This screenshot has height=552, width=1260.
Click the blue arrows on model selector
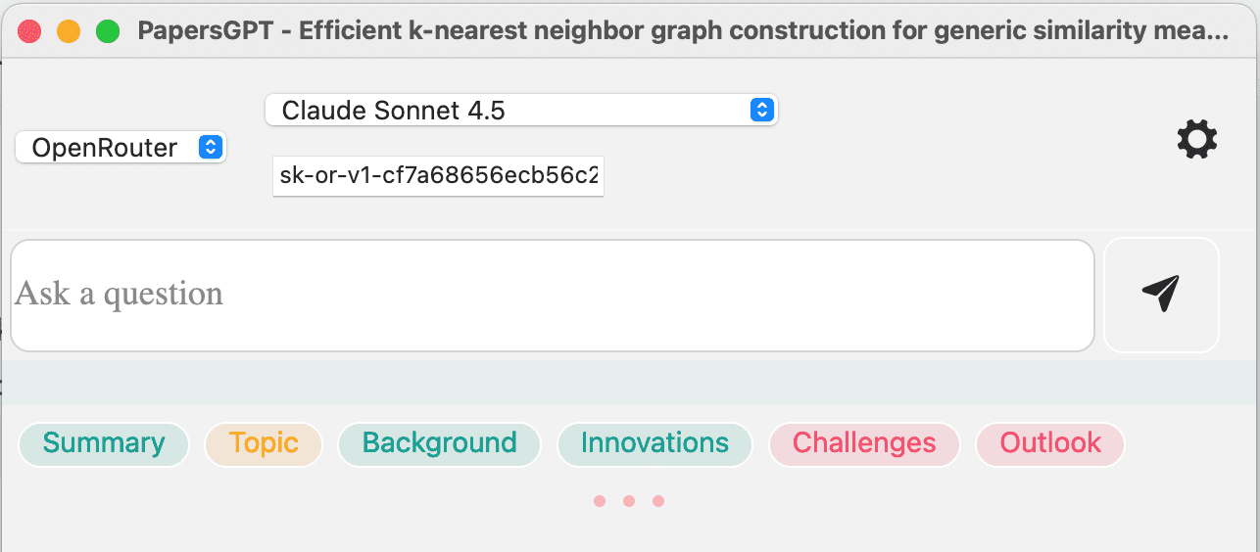761,111
